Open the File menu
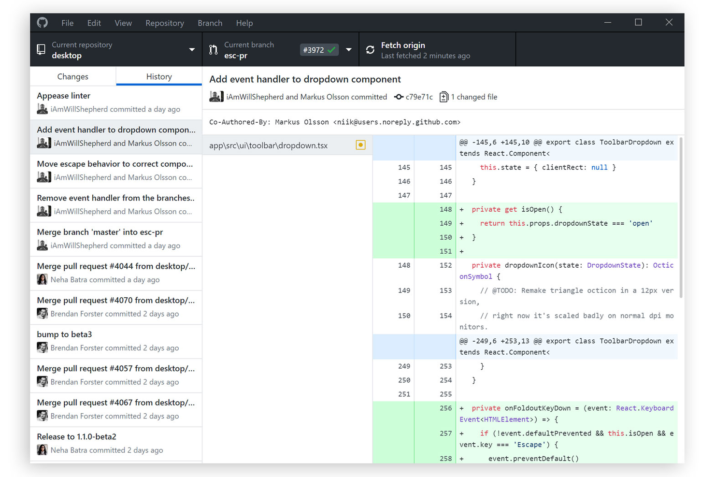715x477 pixels. (x=67, y=23)
